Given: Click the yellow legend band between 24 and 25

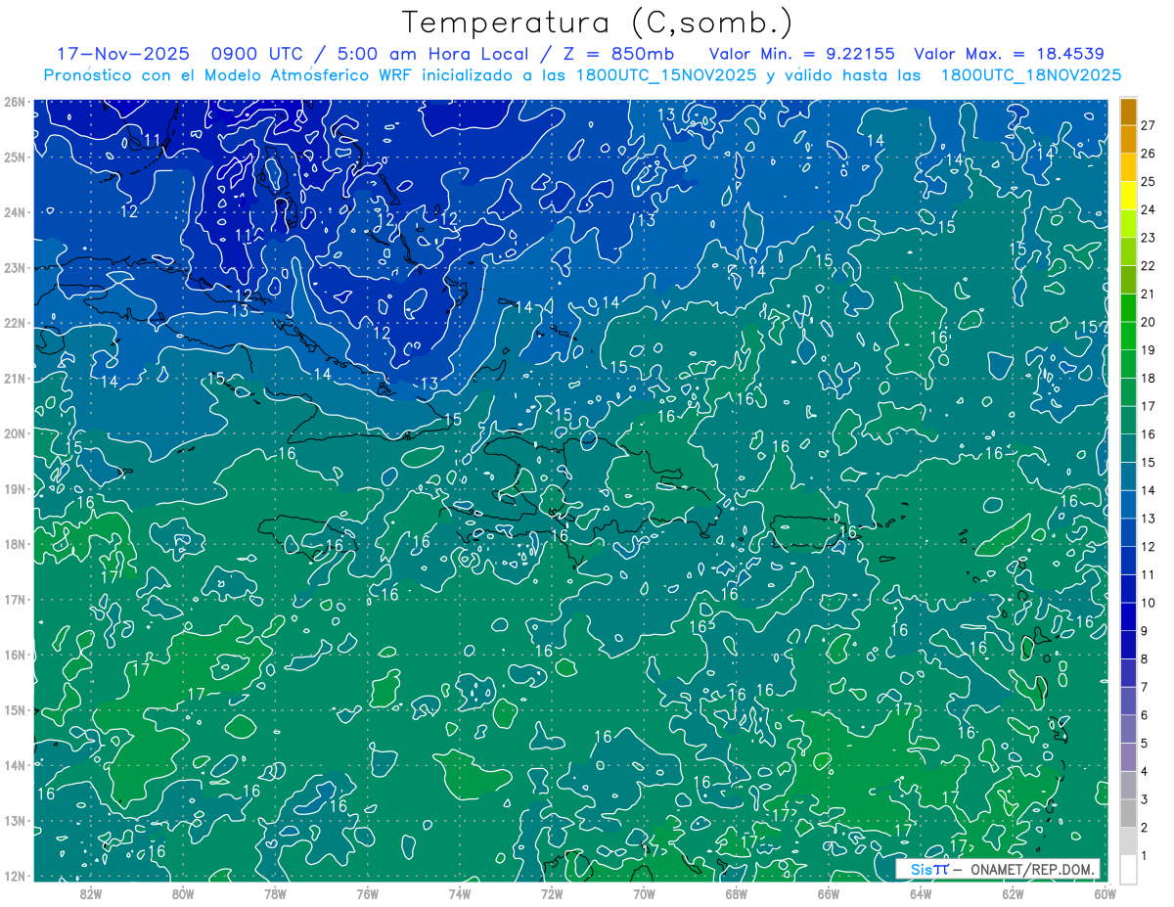Looking at the screenshot, I should coord(1128,196).
